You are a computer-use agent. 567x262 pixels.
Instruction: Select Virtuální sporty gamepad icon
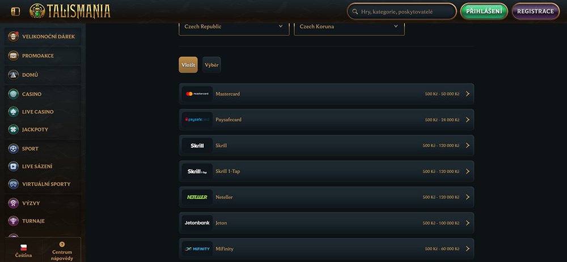pos(14,184)
